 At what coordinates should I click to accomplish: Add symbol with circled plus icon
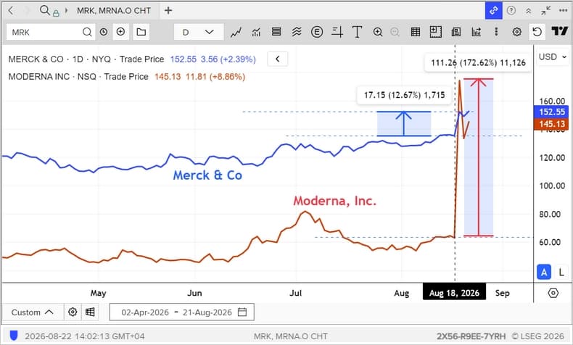coord(120,32)
